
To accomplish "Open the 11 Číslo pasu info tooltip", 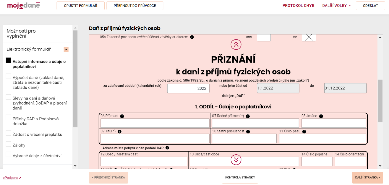I will pyautogui.click(x=304, y=131).
